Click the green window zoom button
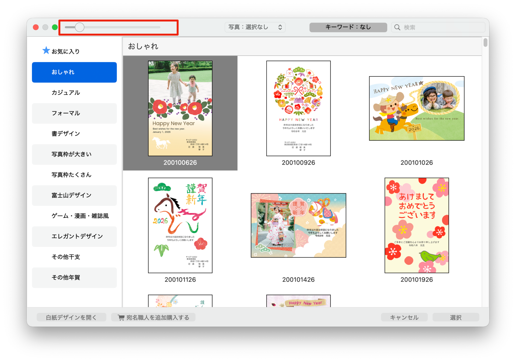516x362 pixels. [55, 27]
